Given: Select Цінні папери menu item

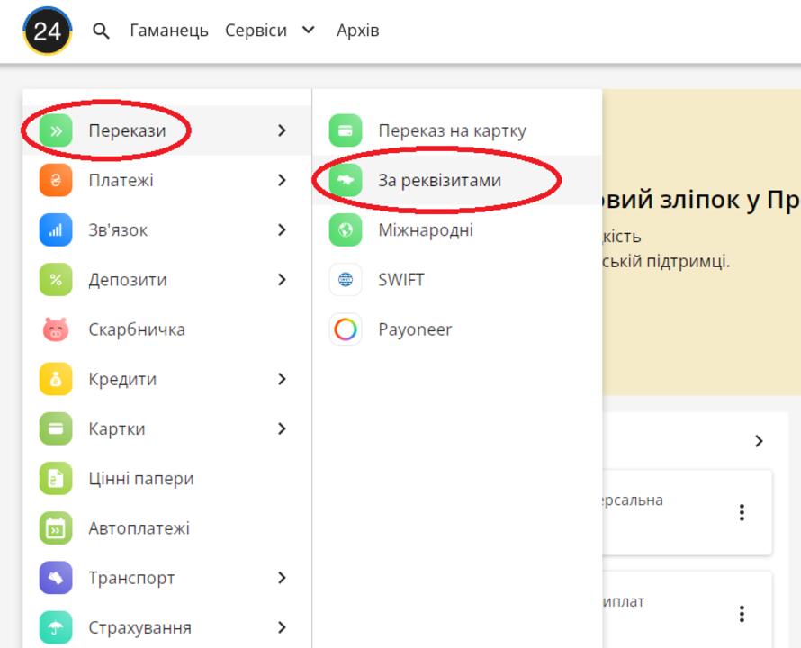Looking at the screenshot, I should tap(167, 478).
